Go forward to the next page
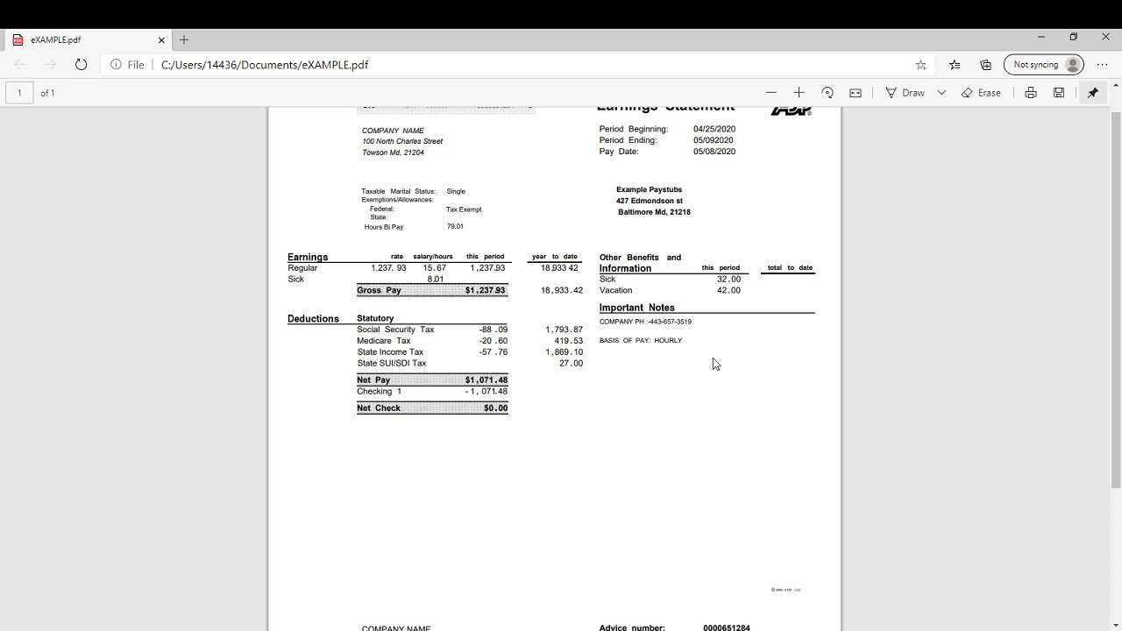Image resolution: width=1122 pixels, height=631 pixels. (x=50, y=65)
